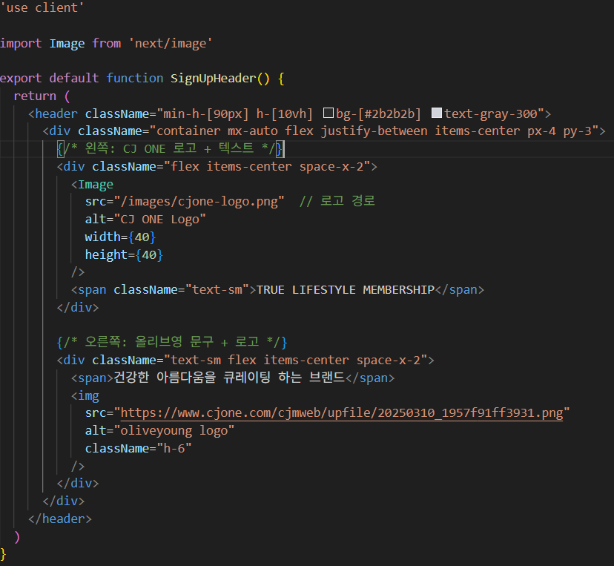This screenshot has height=566, width=614.
Task: Click the width={40} attribute
Action: point(121,237)
